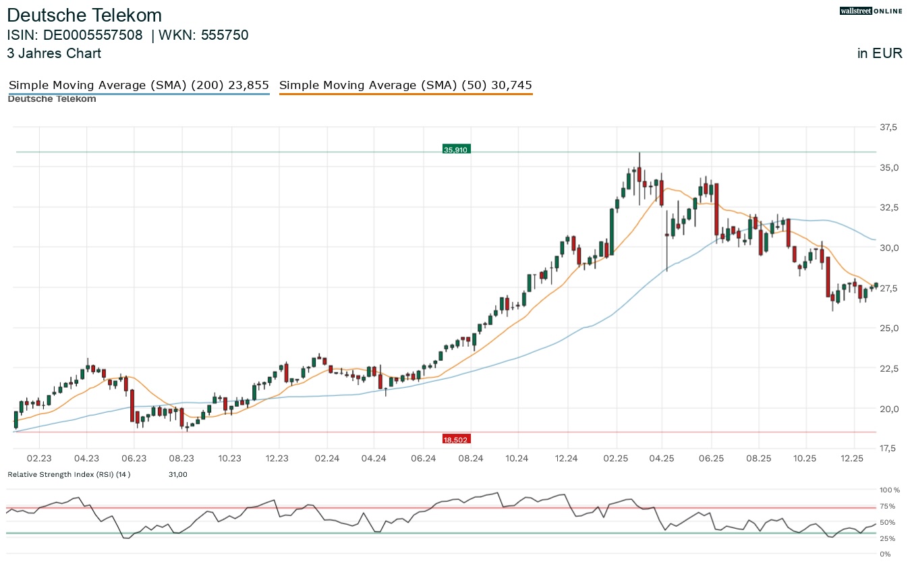Select the ISIN DE0005557508 text
The width and height of the screenshot is (910, 572).
point(75,35)
